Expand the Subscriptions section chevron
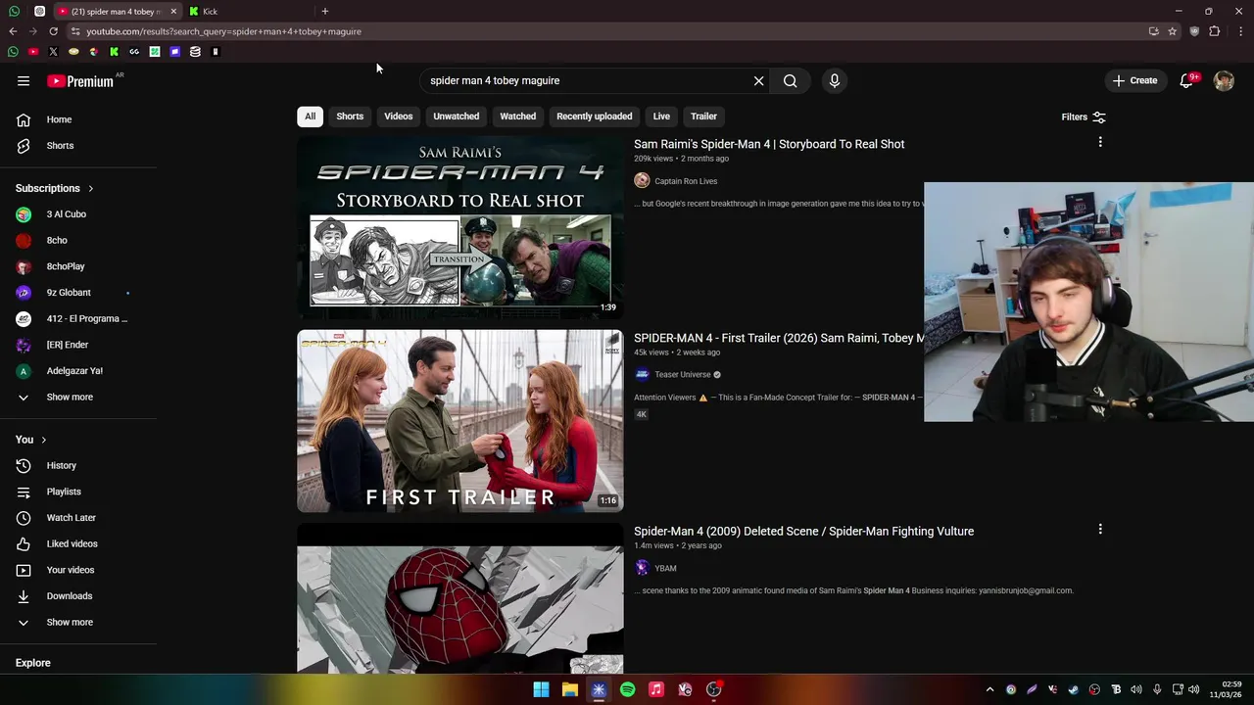Viewport: 1254px width, 705px height. tap(91, 188)
